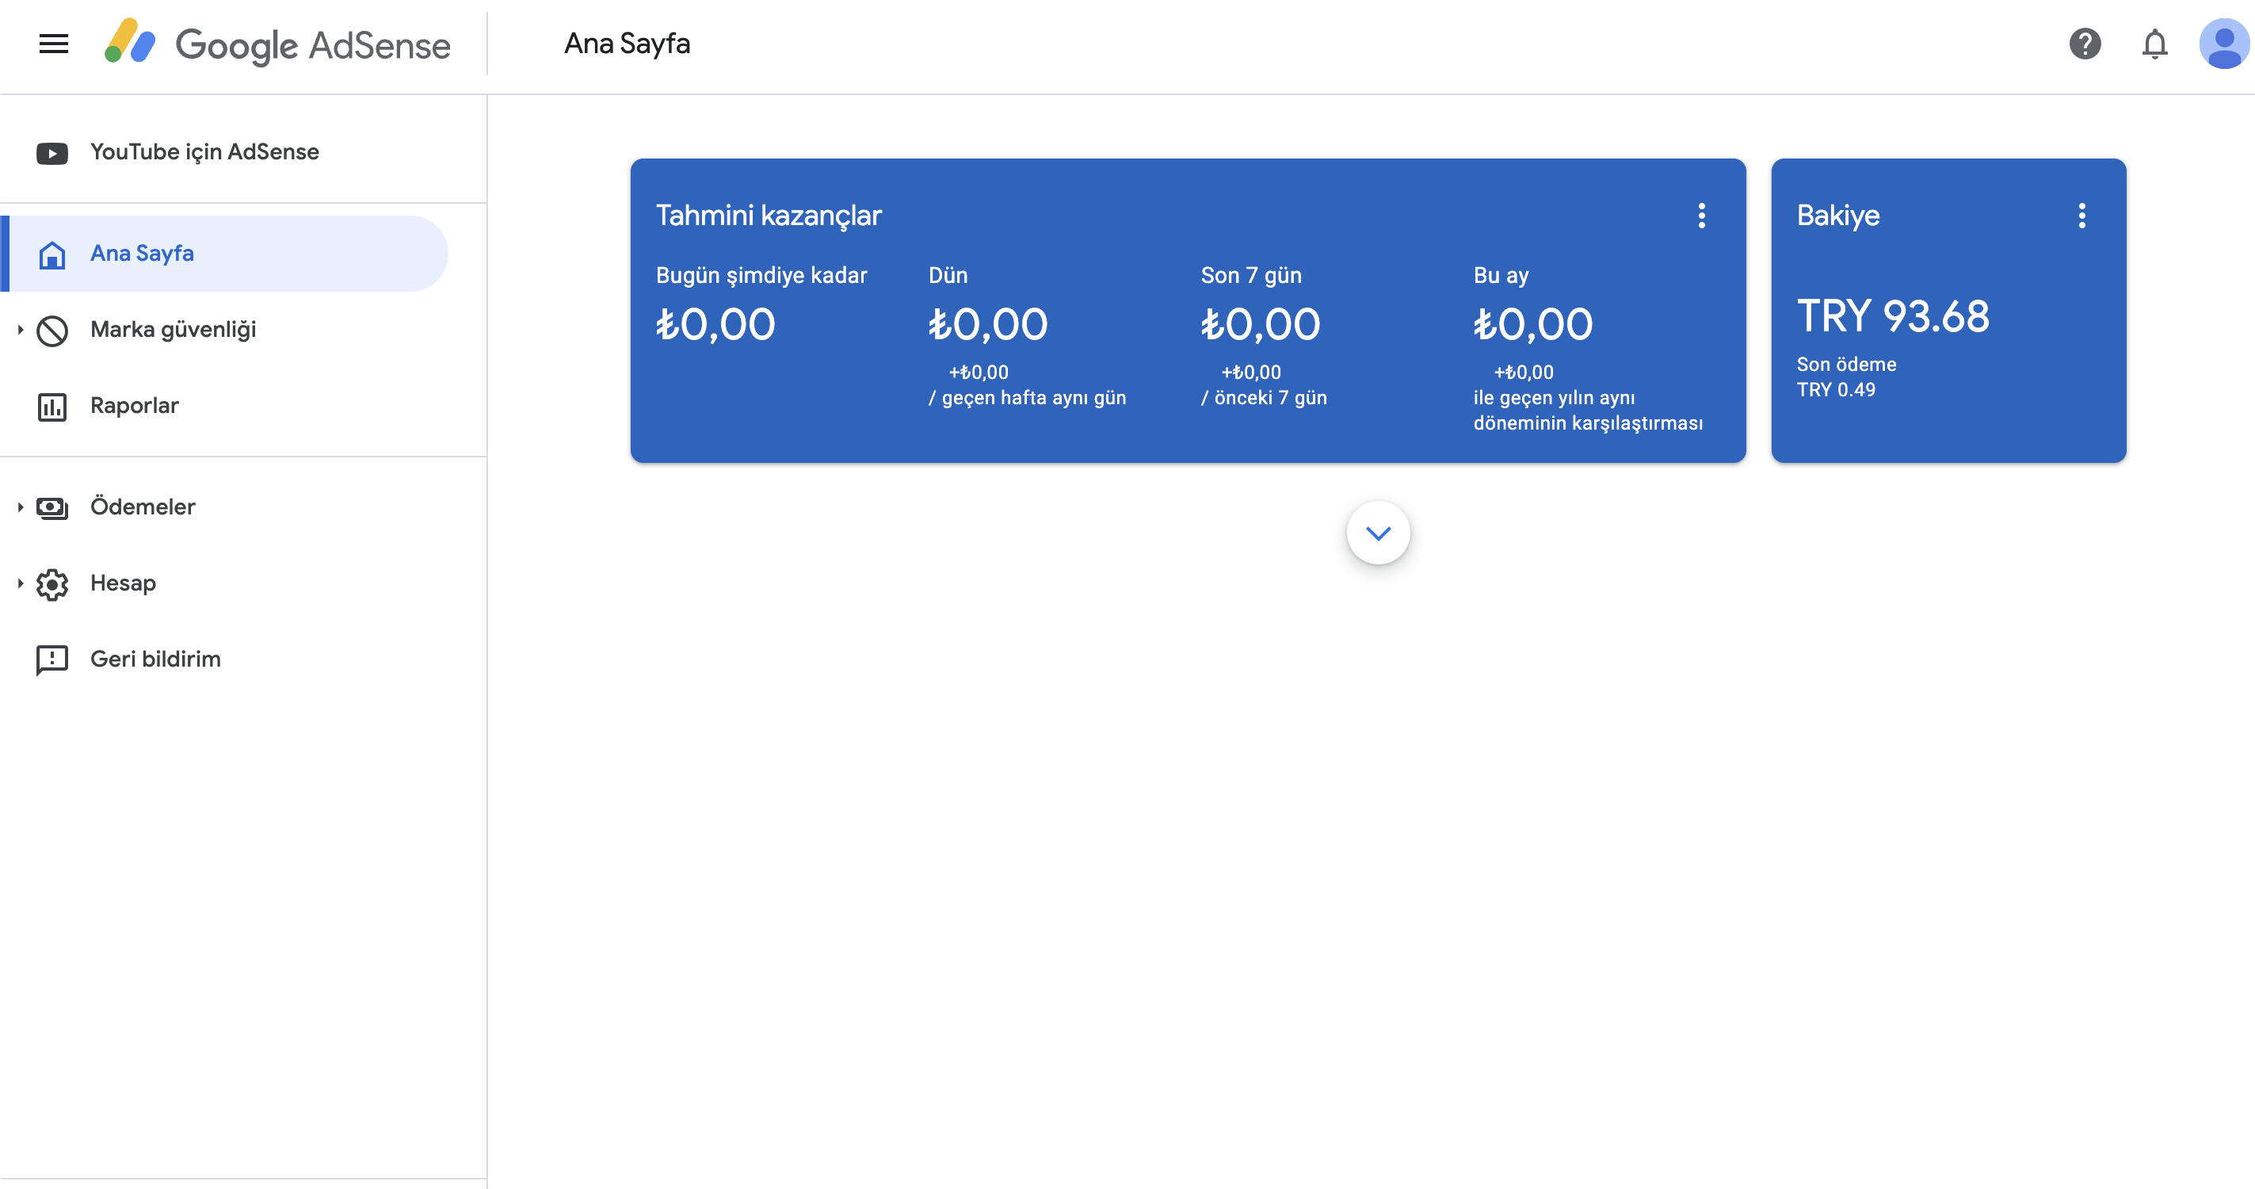Open the help question mark icon

(2085, 44)
